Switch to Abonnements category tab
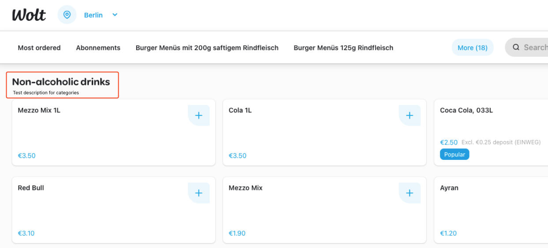Screen dimensions: 548x248 pos(98,48)
